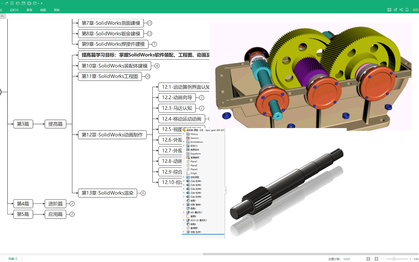Screen dimensions: 419x262
Task: Close the document tab with X
Action: (2, 16)
